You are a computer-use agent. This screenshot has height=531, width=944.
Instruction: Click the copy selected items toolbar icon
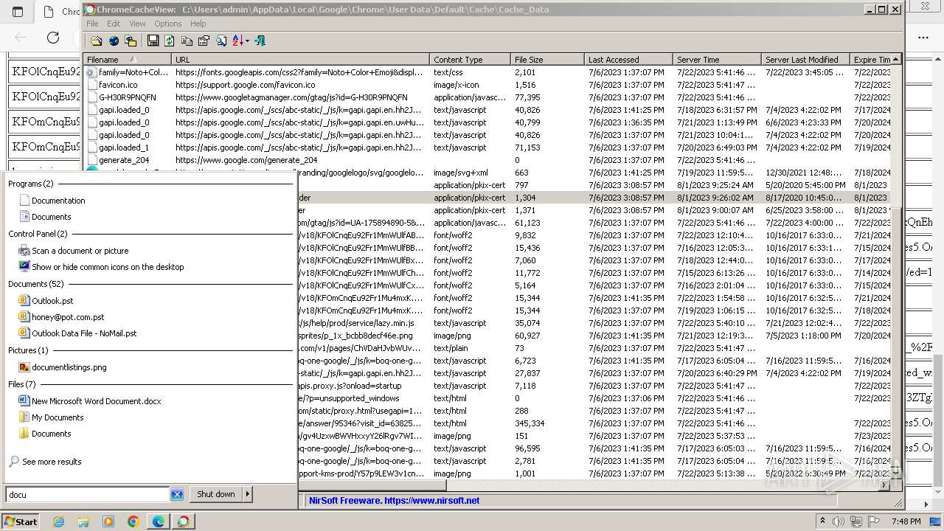(187, 41)
